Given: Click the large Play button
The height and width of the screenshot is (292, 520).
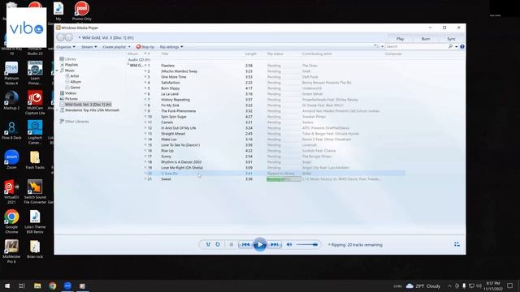Looking at the screenshot, I should pyautogui.click(x=260, y=245).
